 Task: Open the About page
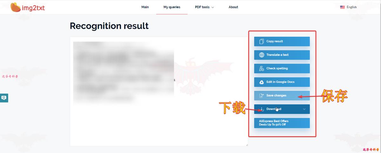(233, 7)
